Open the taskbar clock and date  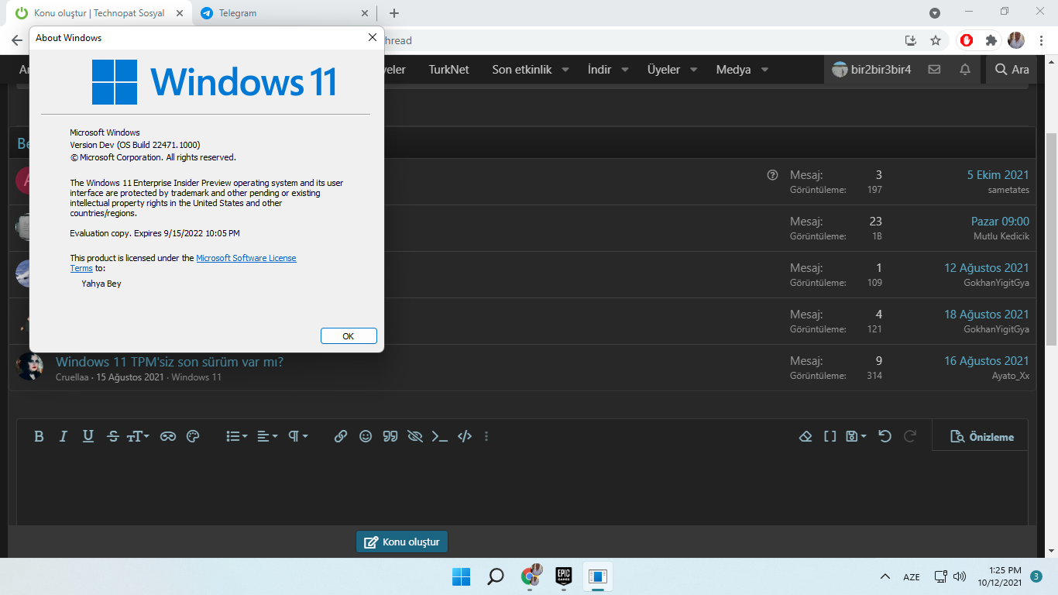999,576
